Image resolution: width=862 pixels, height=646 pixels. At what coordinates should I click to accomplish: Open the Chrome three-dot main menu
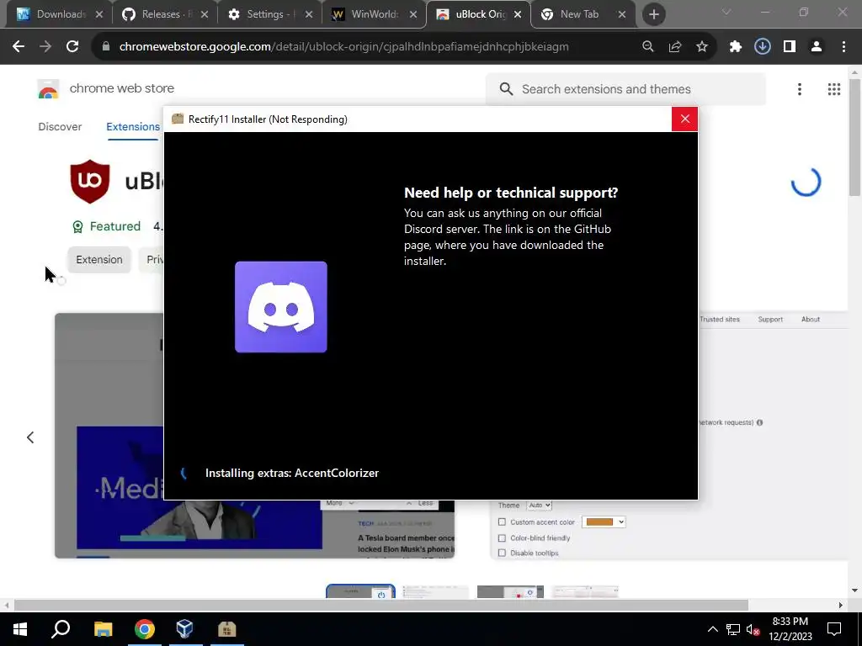coord(843,47)
